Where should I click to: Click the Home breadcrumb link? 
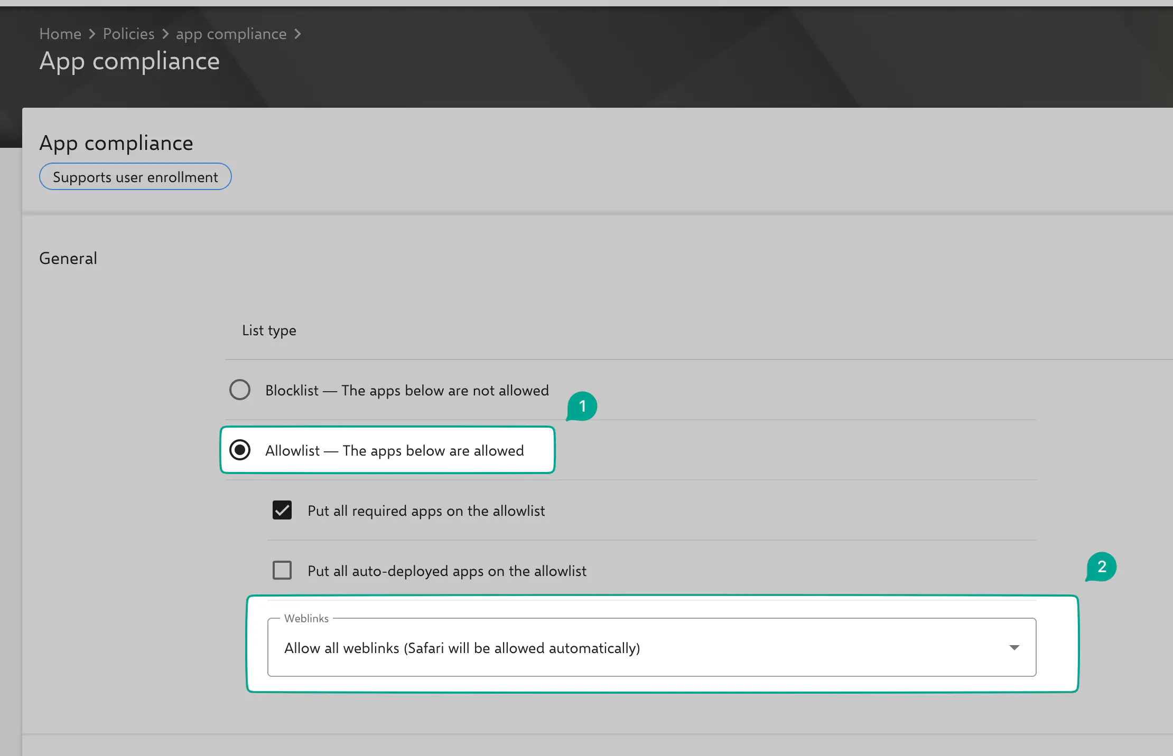click(60, 34)
